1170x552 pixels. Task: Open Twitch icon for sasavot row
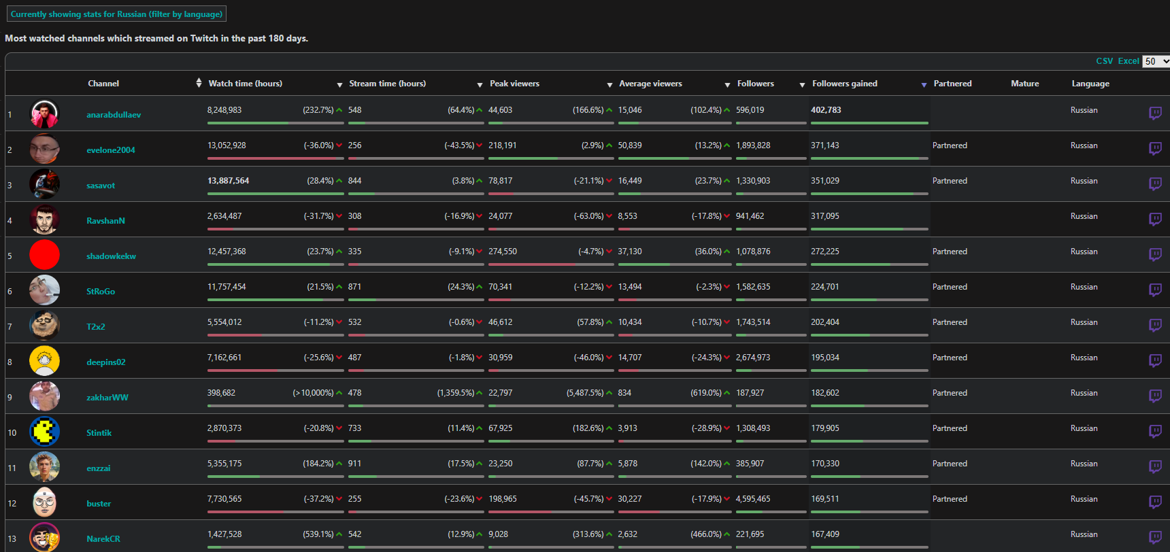(1155, 184)
